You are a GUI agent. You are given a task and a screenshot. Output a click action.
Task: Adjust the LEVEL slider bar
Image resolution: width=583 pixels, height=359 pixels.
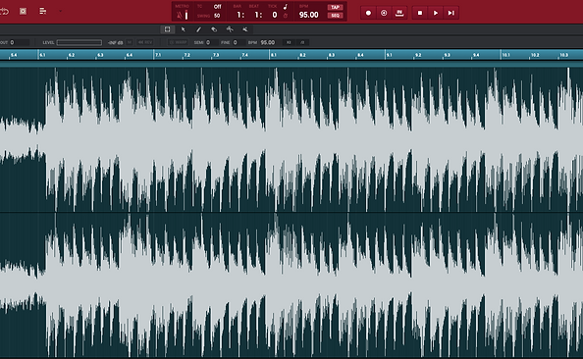pyautogui.click(x=79, y=42)
